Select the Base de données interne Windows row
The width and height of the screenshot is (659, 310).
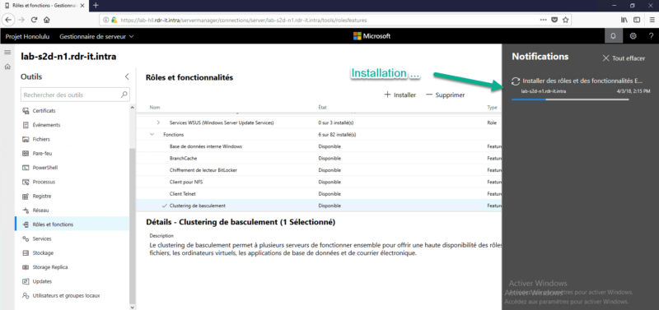coord(320,146)
